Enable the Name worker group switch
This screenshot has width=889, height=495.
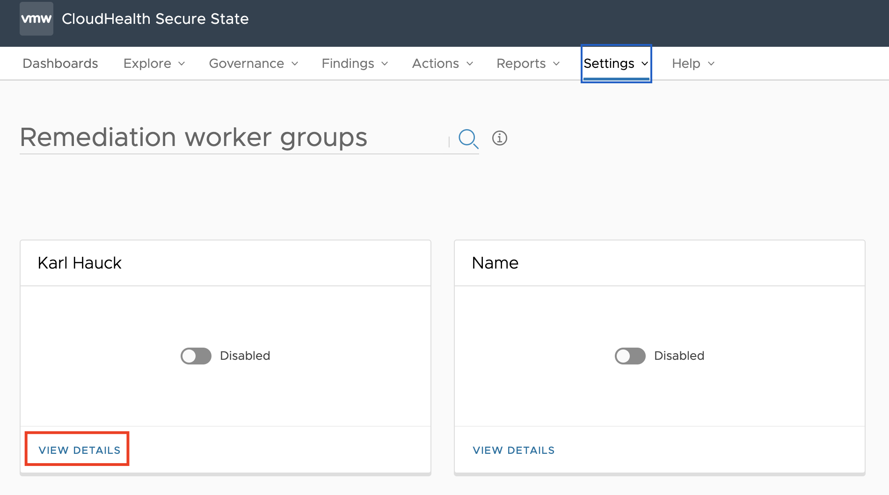(630, 356)
